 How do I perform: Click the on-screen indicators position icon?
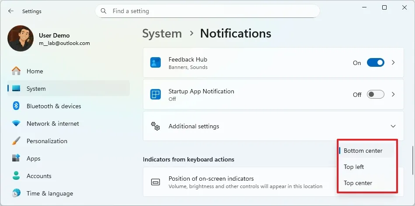click(156, 182)
